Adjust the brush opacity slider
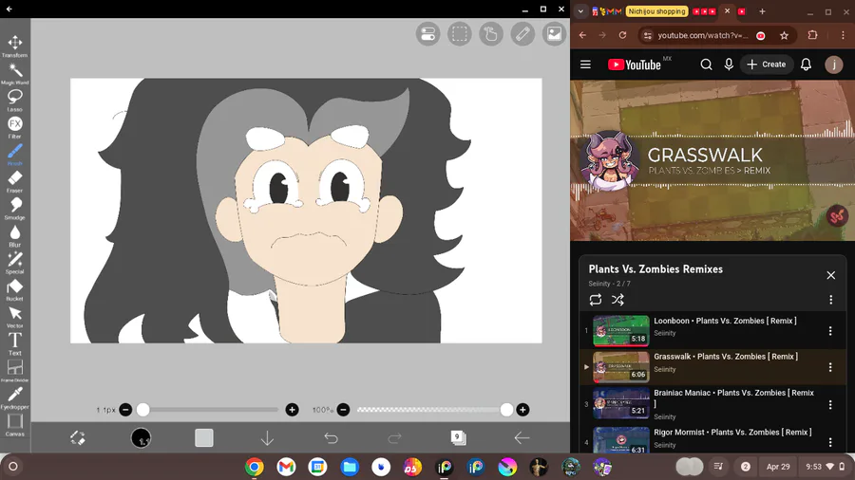 point(434,410)
